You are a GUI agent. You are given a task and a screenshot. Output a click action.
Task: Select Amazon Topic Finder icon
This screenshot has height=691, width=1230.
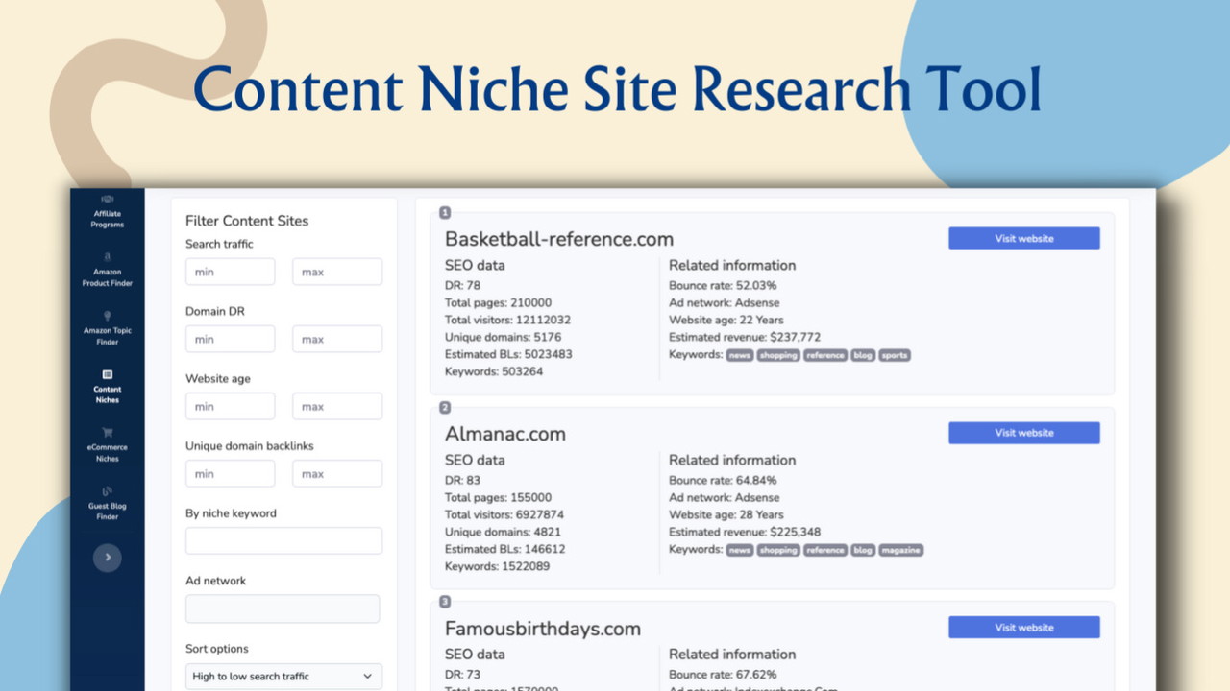tap(108, 316)
